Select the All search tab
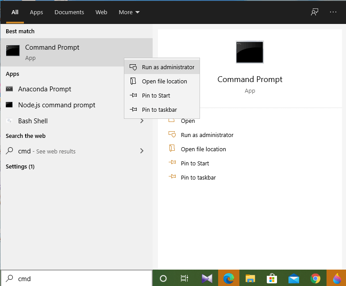 point(15,12)
